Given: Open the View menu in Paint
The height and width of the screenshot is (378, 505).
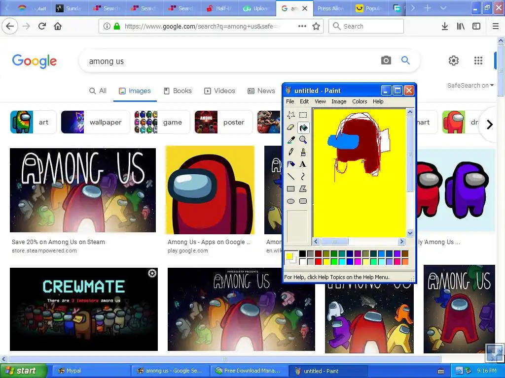Looking at the screenshot, I should click(320, 101).
